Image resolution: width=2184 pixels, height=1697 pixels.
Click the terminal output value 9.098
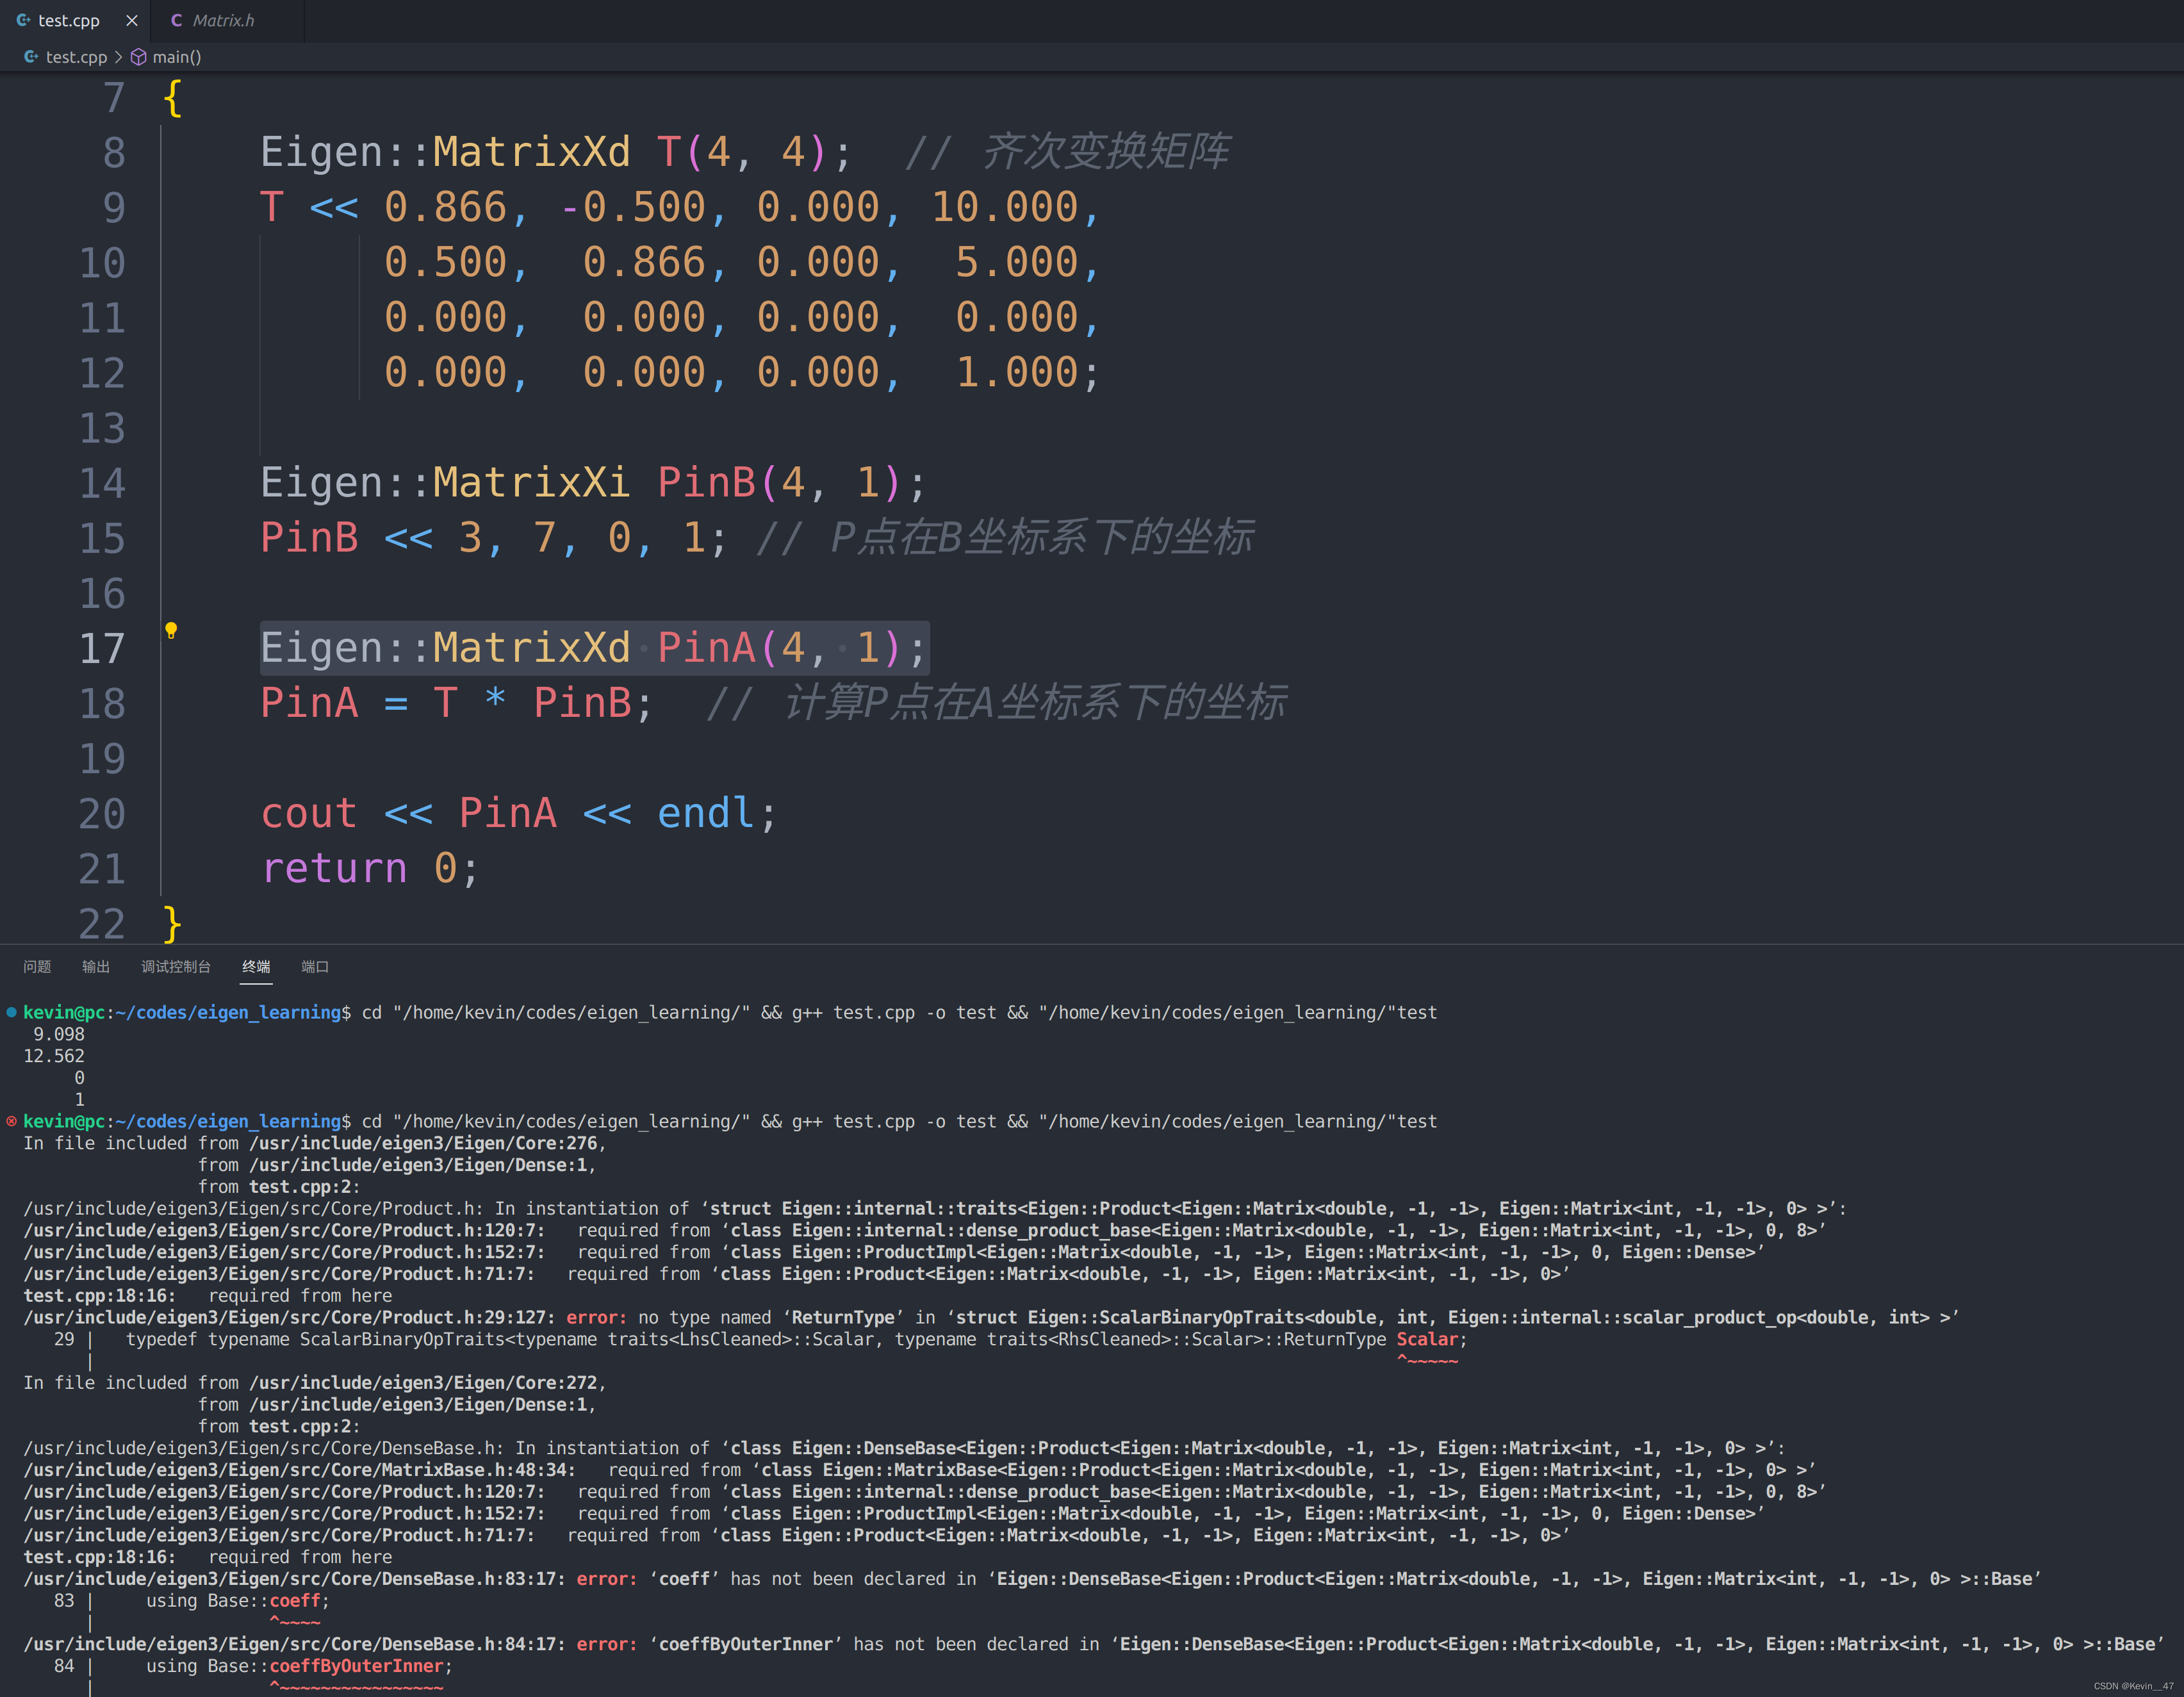tap(59, 1034)
